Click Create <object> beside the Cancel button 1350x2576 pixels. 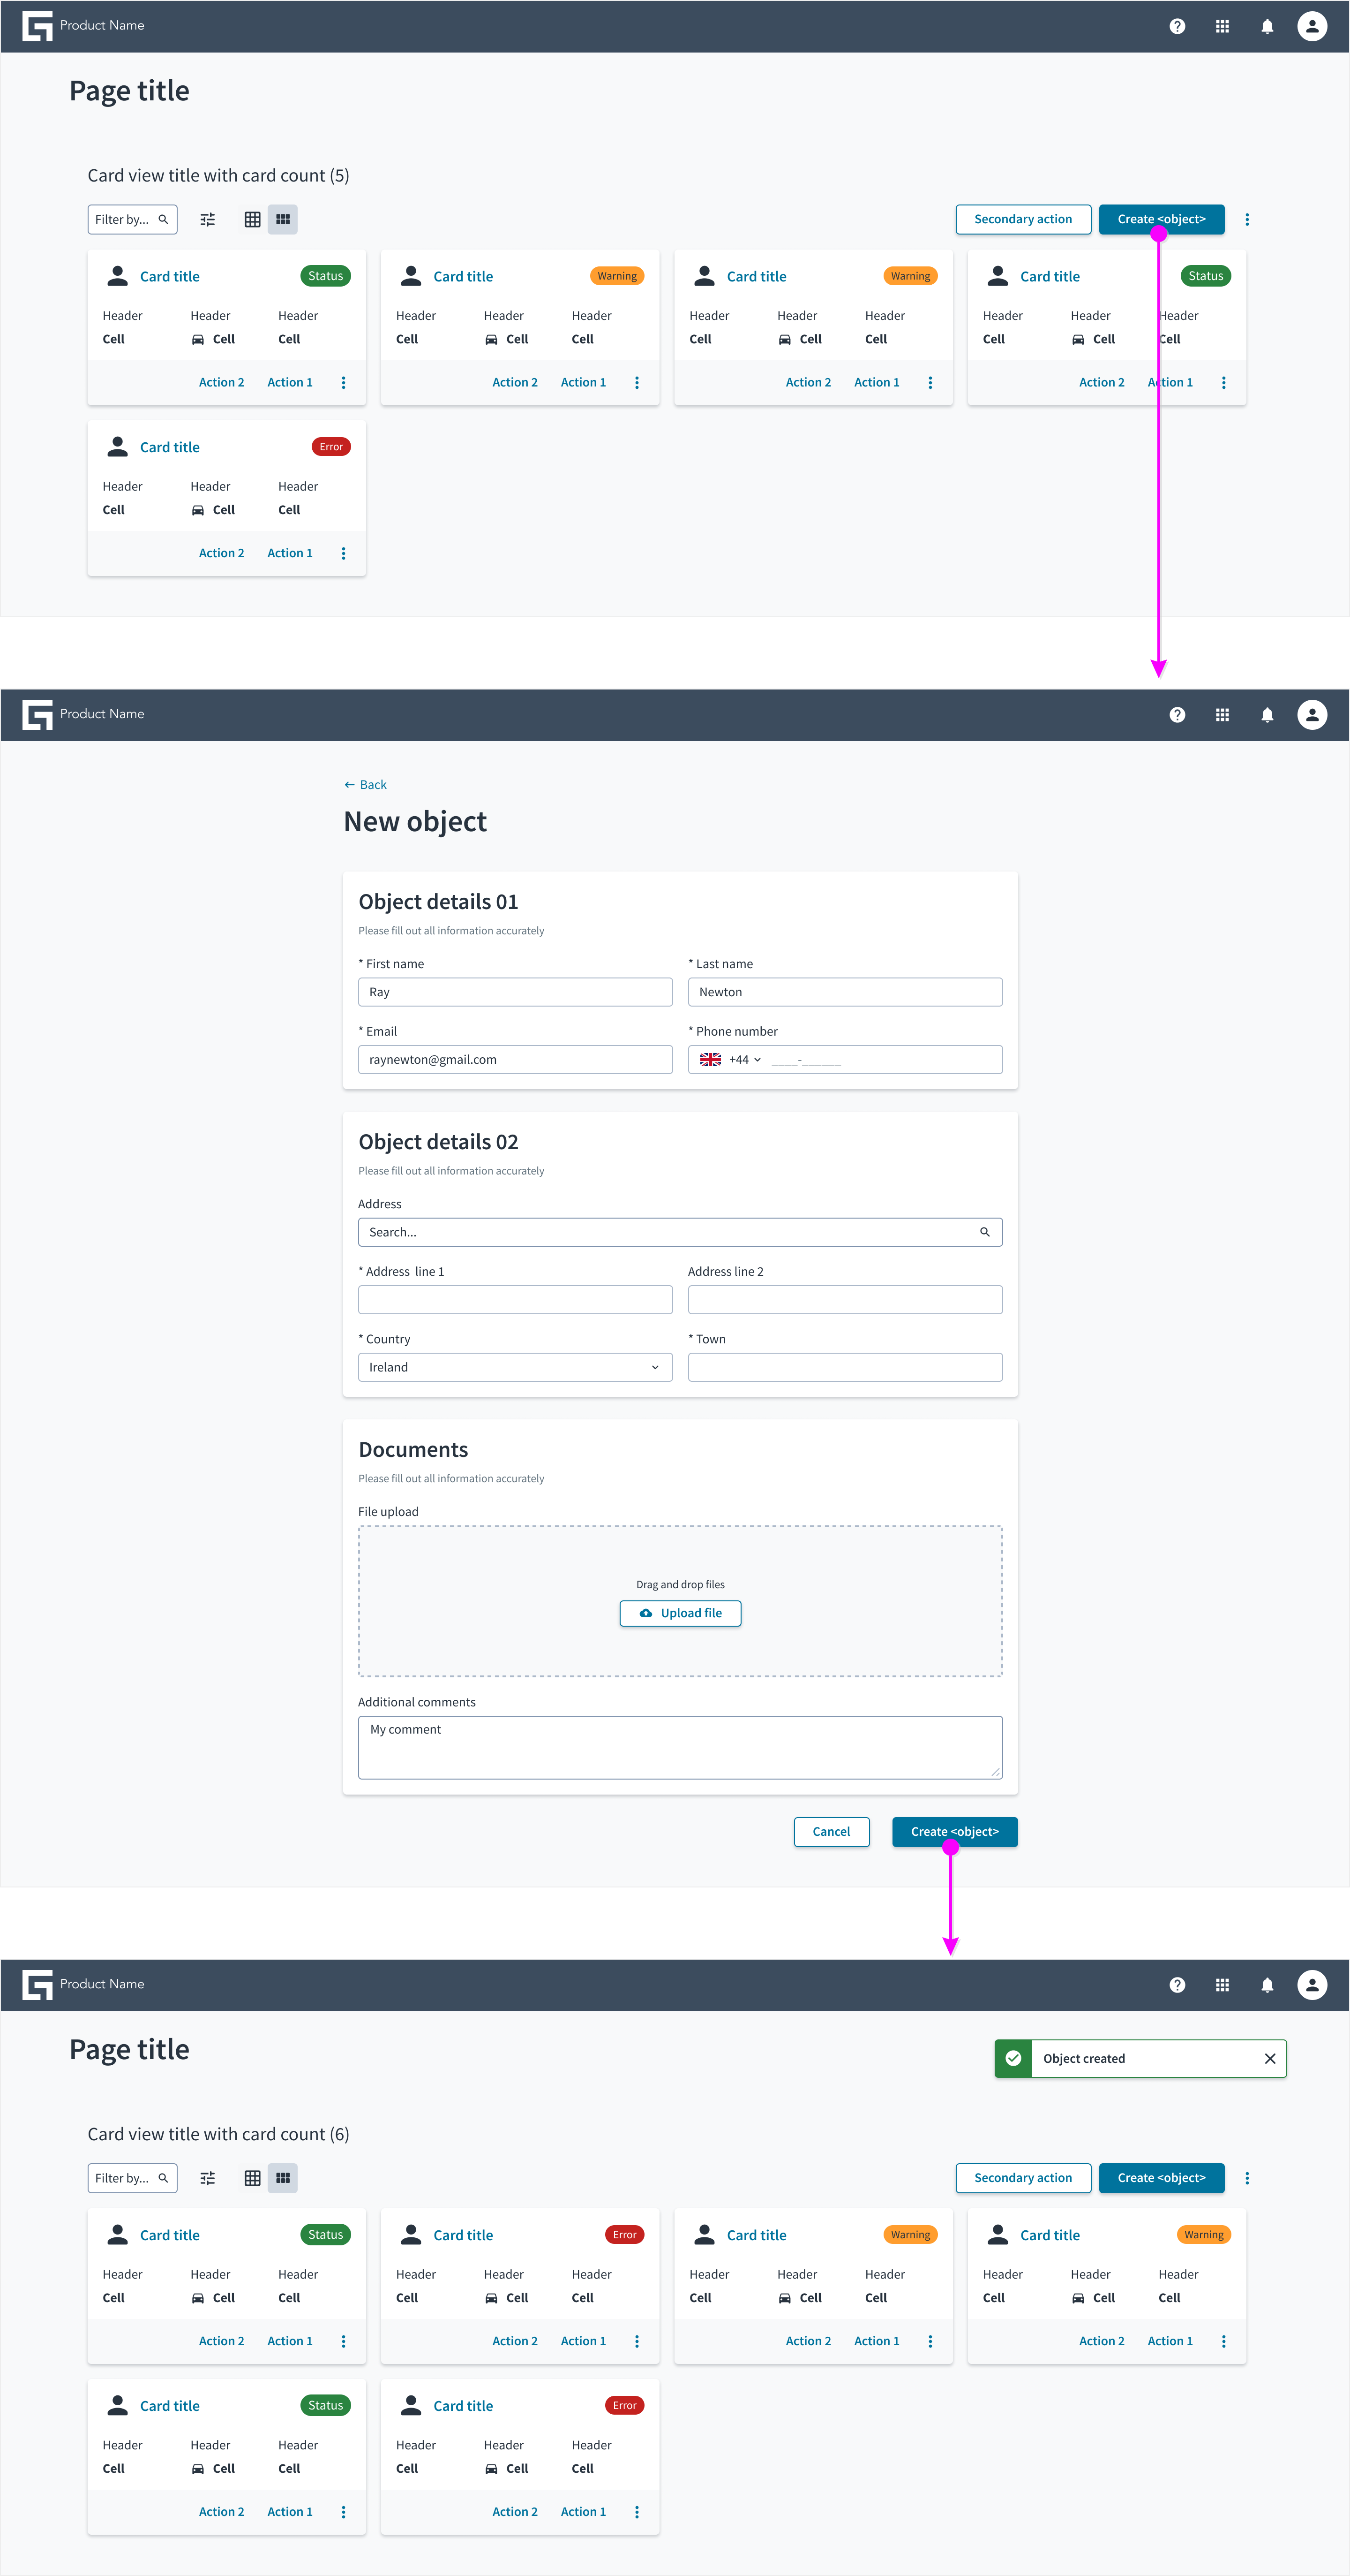954,1832
